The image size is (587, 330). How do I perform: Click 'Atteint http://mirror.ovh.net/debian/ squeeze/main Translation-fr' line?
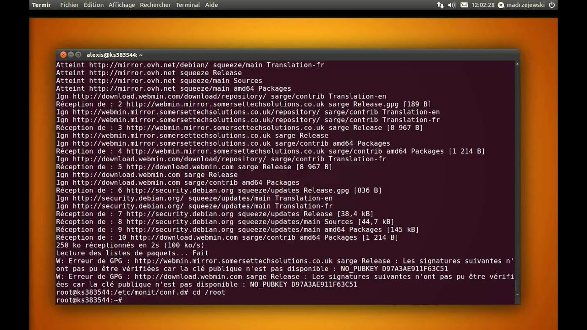coord(190,65)
